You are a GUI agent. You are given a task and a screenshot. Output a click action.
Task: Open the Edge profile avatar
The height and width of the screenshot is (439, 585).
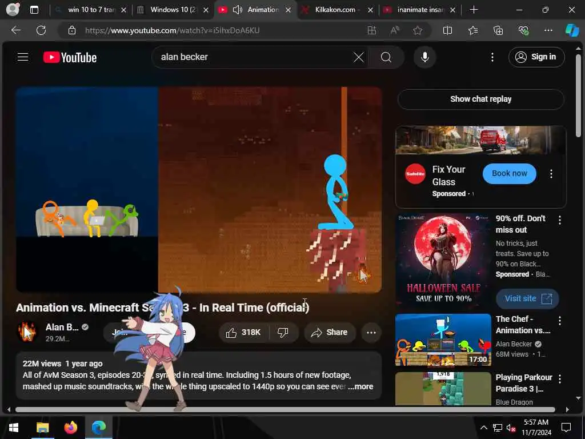click(x=13, y=9)
